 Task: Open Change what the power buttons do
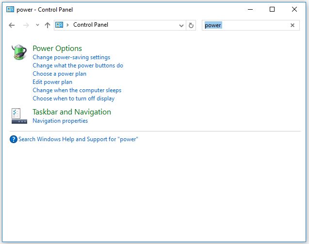pyautogui.click(x=78, y=65)
